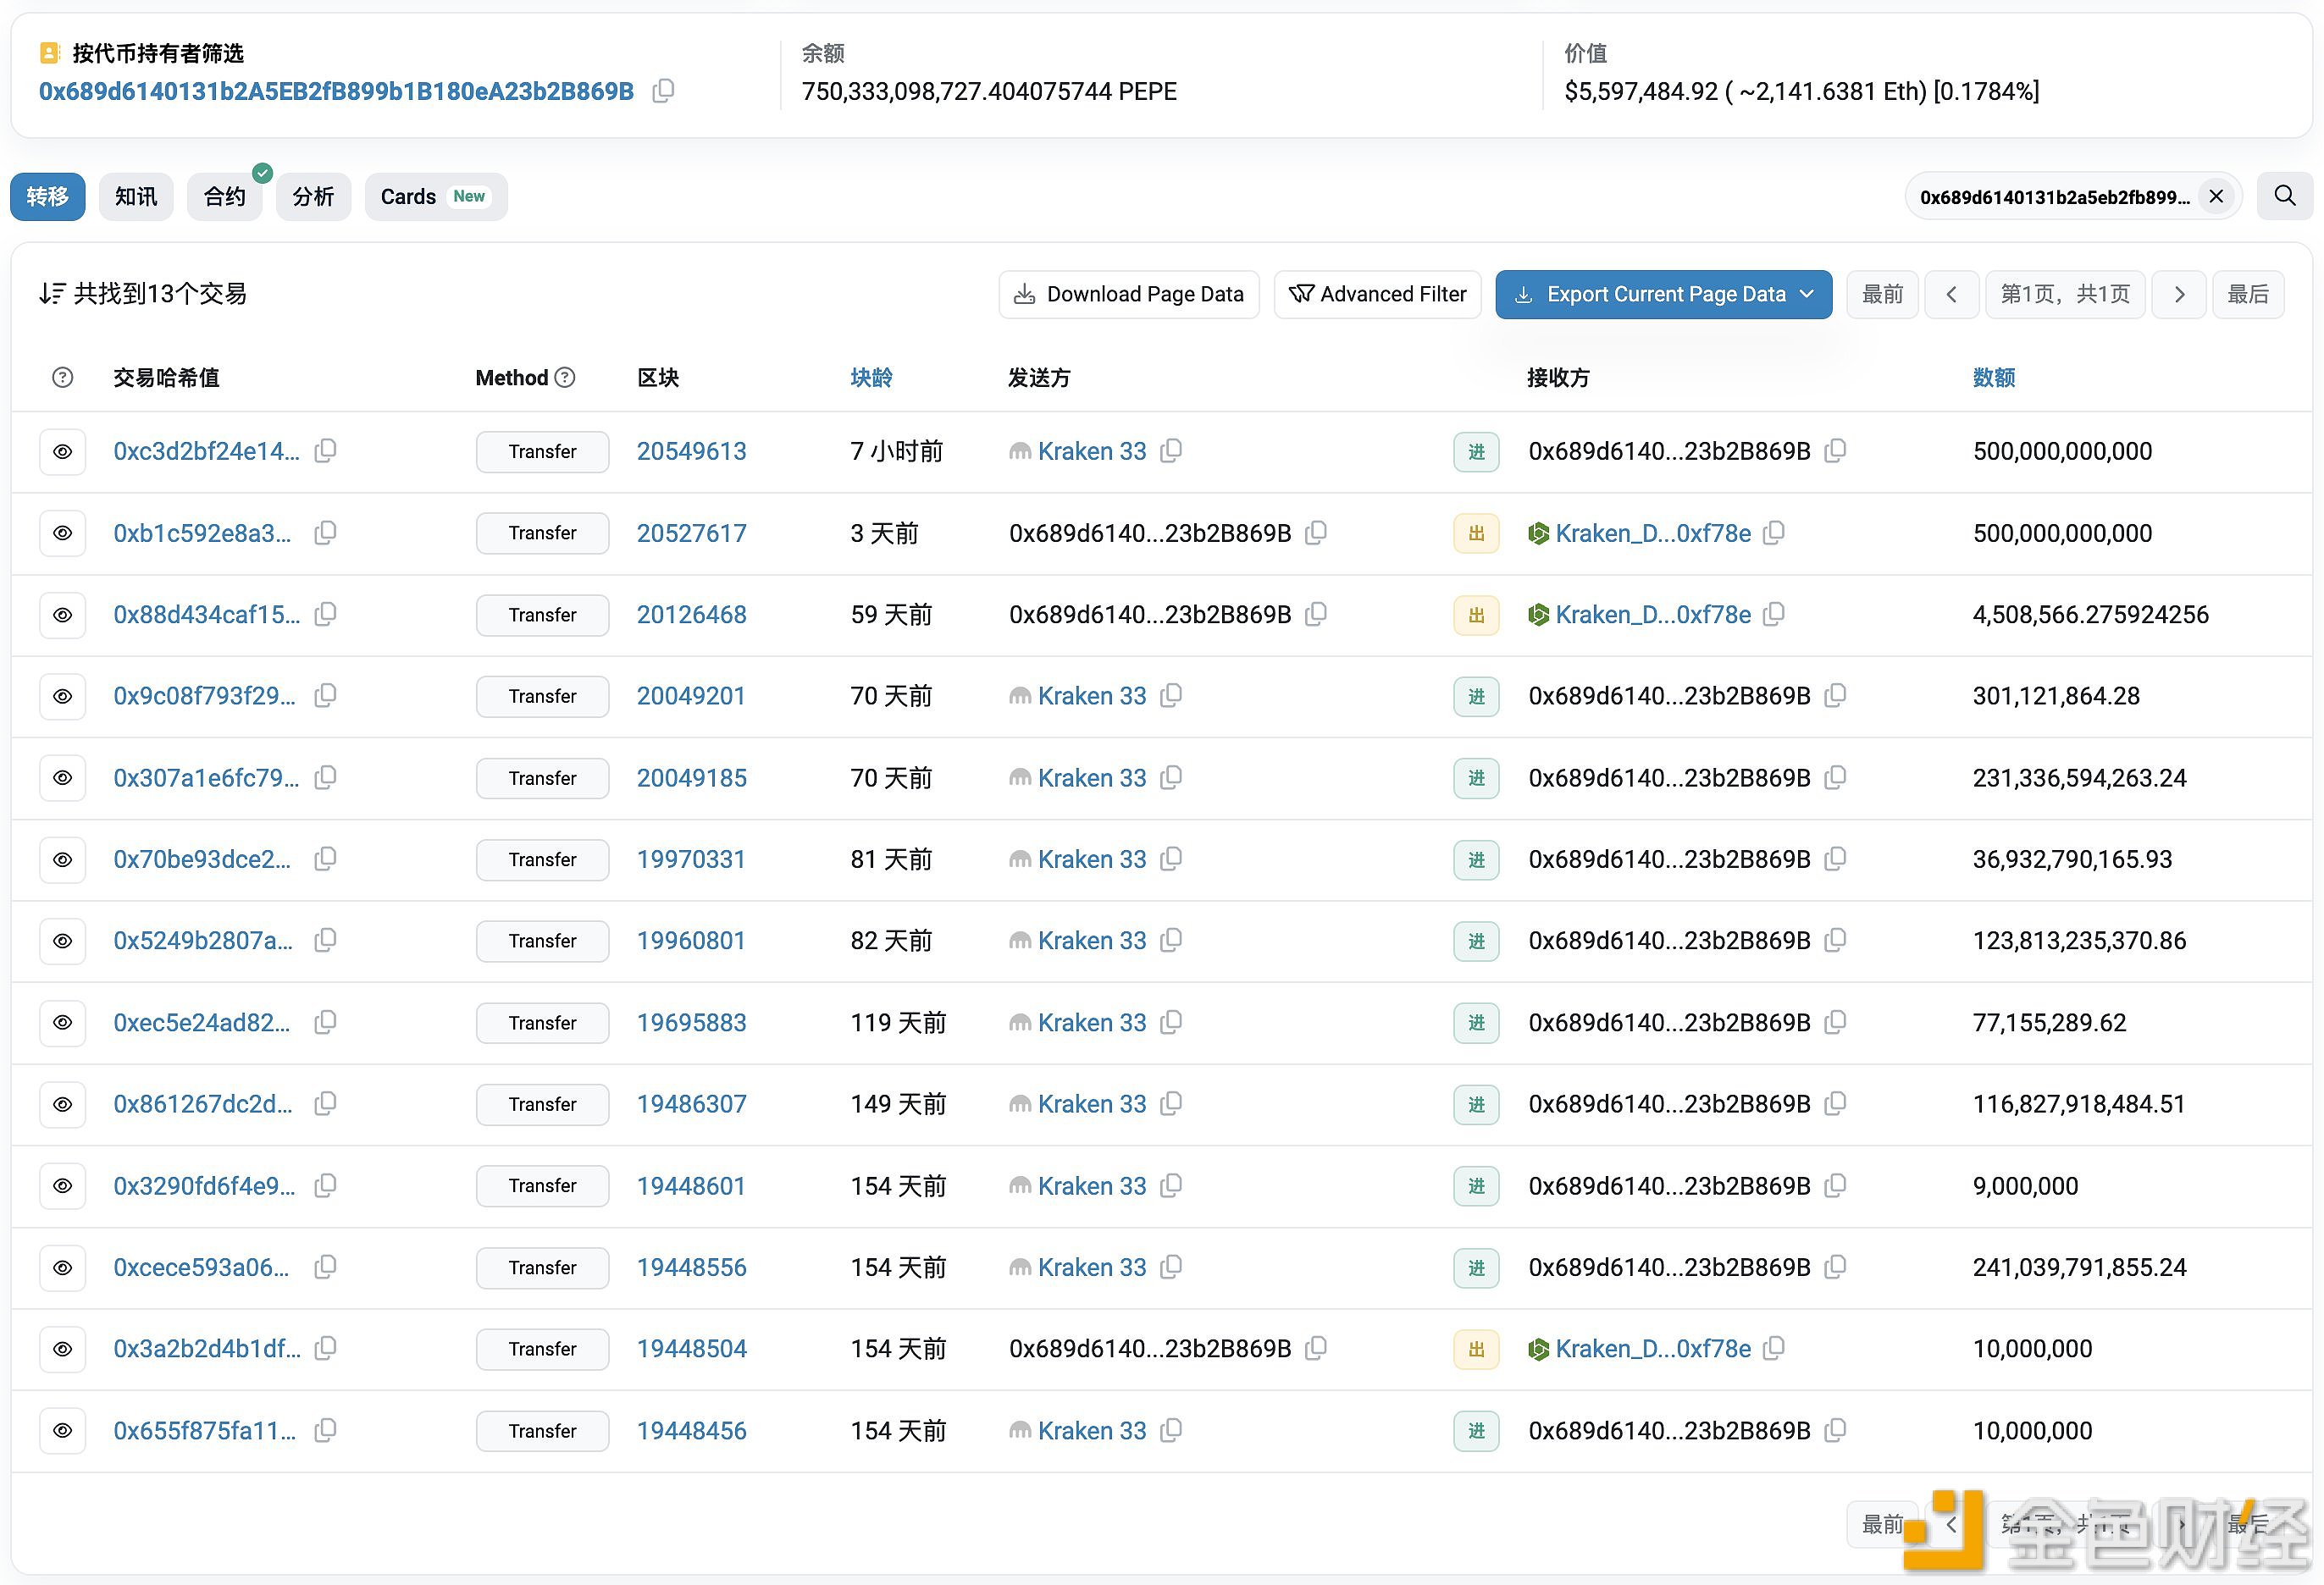Toggle eye preview for transaction 0xc3d2bf24e14...
2324x1585 pixels.
point(62,451)
